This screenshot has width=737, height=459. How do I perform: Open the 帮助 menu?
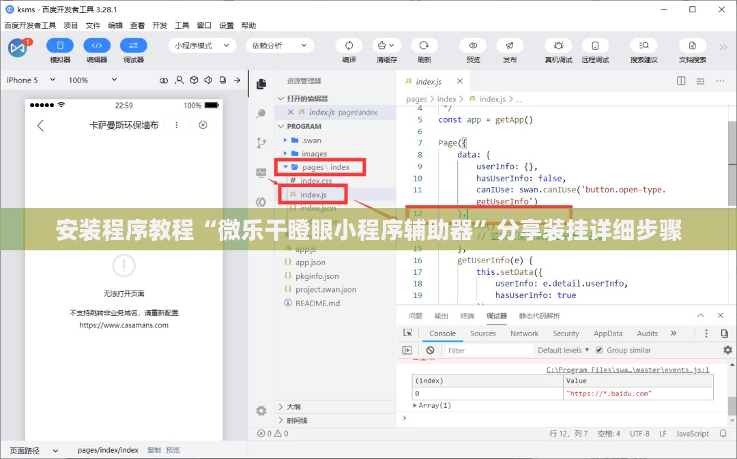(248, 25)
